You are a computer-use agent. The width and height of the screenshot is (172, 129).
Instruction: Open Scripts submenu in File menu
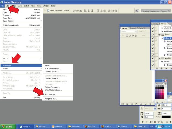pyautogui.click(x=21, y=69)
